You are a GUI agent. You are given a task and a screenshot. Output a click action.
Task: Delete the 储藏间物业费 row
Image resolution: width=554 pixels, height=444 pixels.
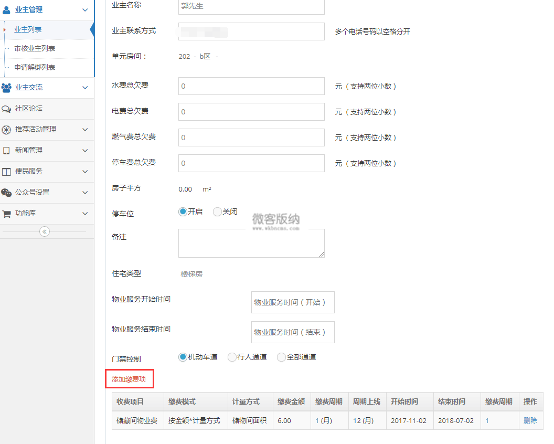pos(530,420)
